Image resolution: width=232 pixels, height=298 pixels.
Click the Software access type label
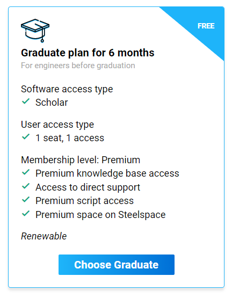click(67, 89)
